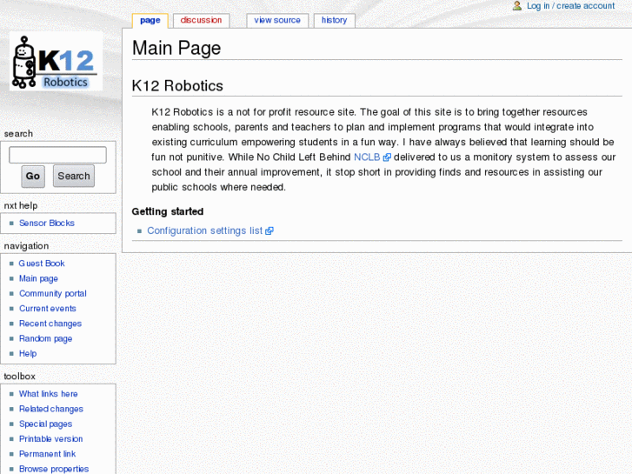Go to Guest Book page
632x474 pixels.
click(x=42, y=264)
